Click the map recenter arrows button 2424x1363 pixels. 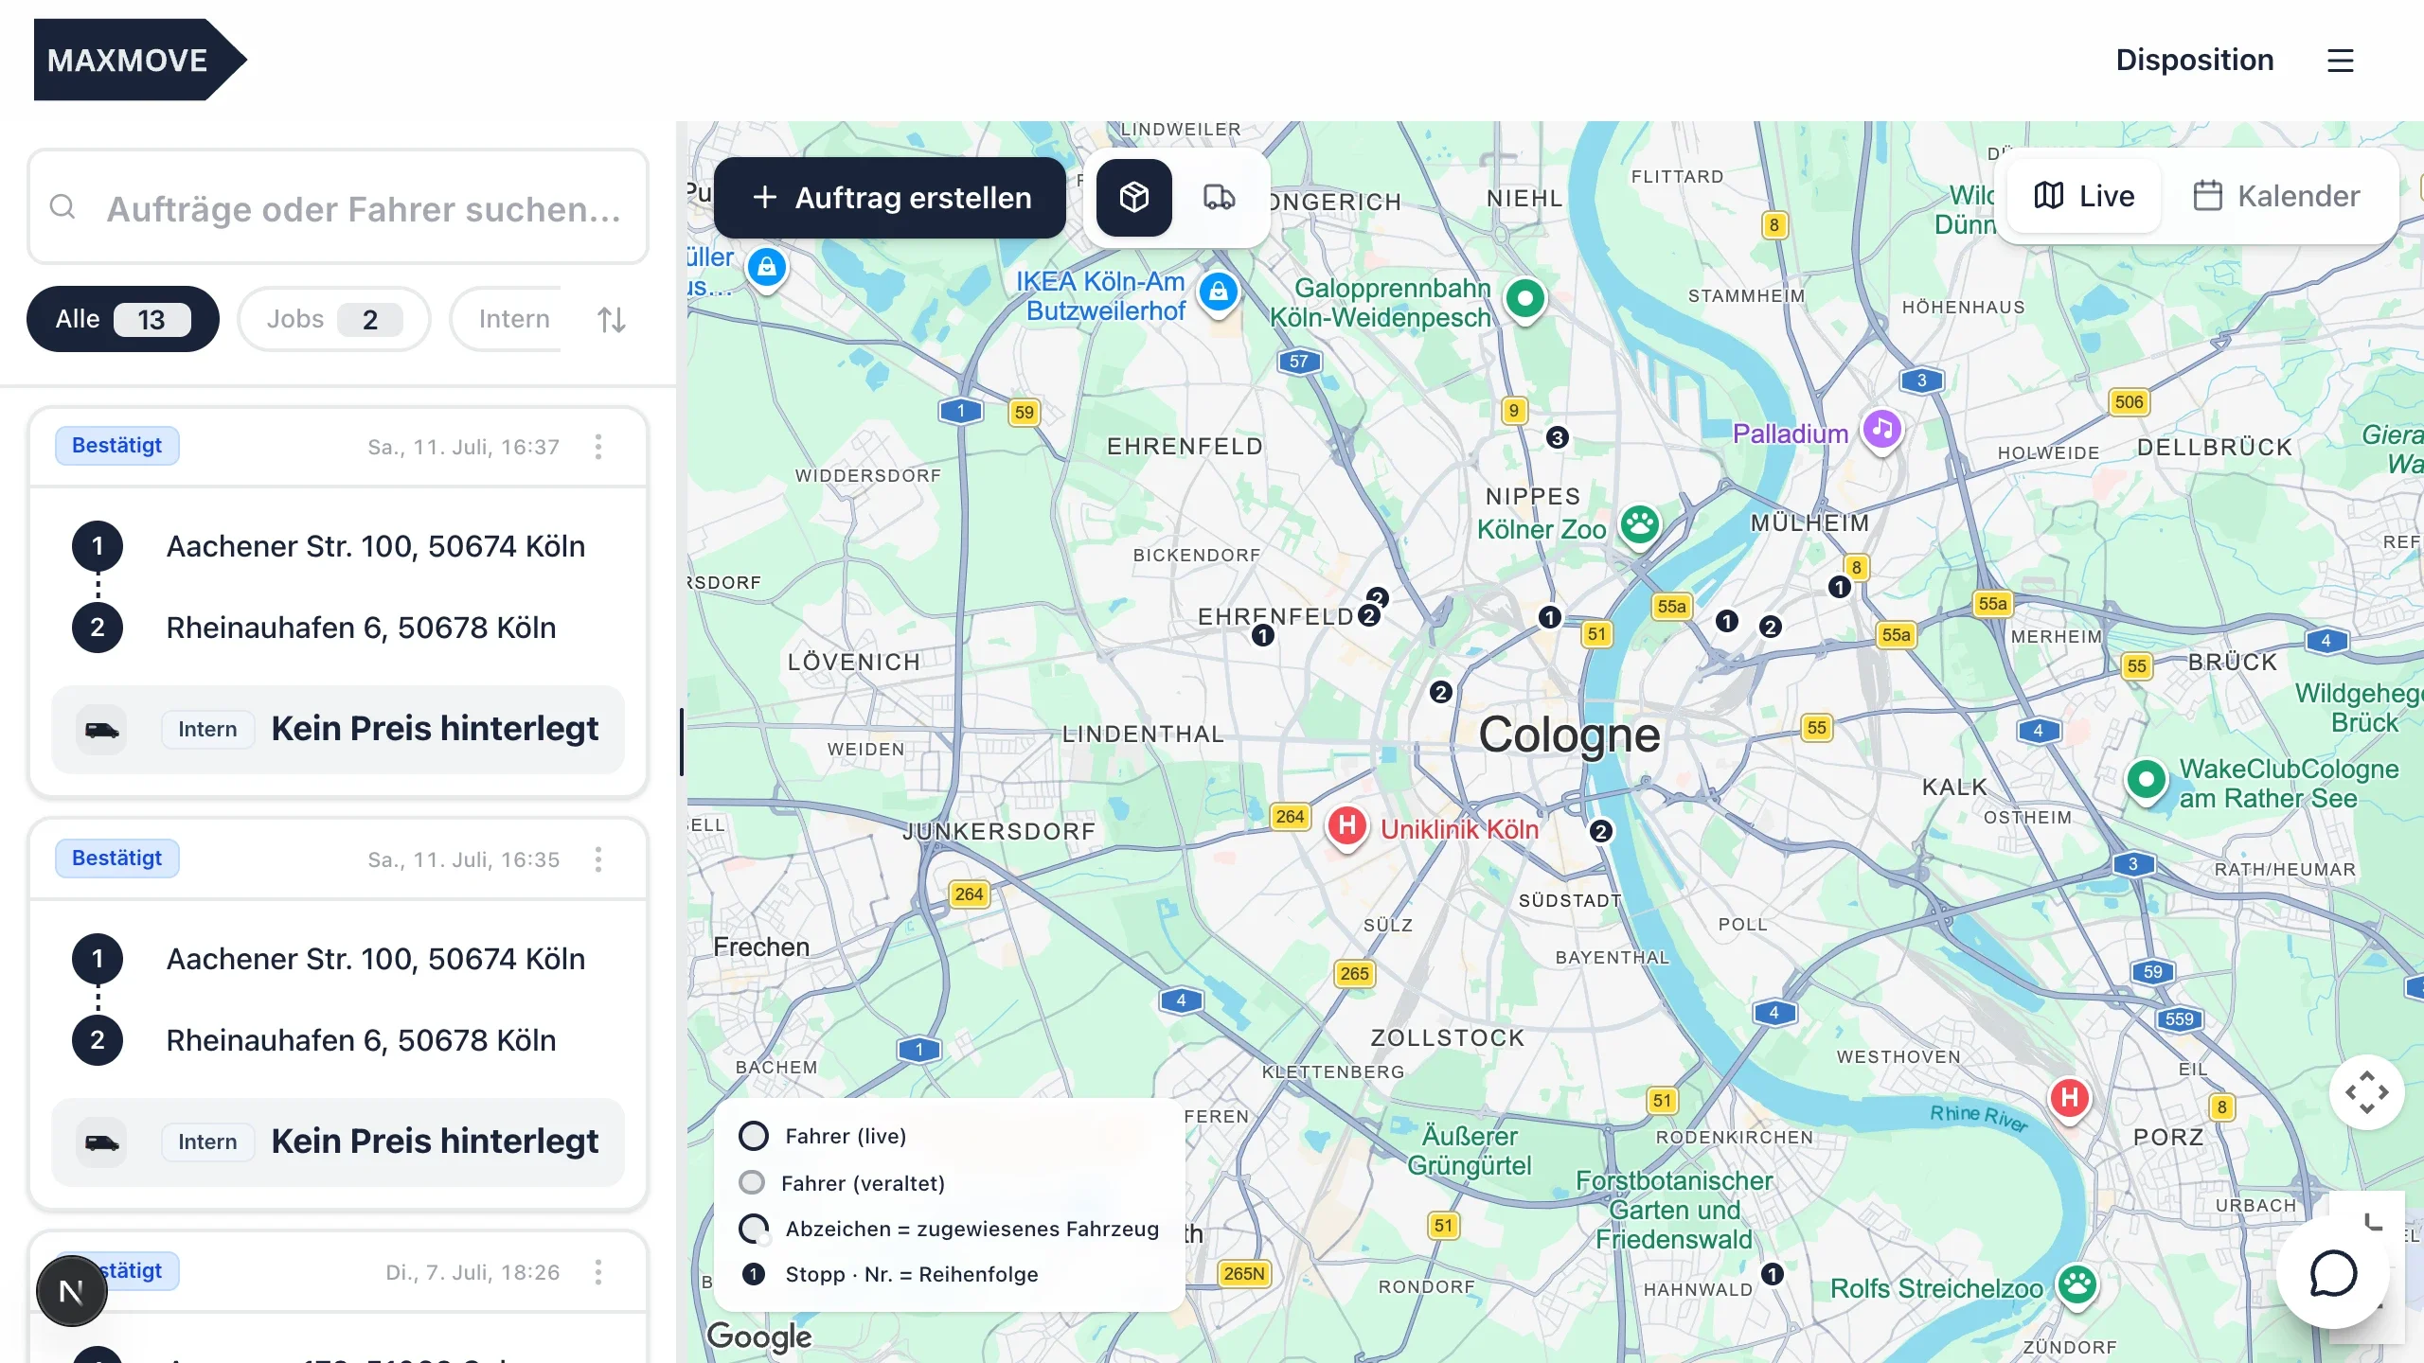click(x=2366, y=1092)
